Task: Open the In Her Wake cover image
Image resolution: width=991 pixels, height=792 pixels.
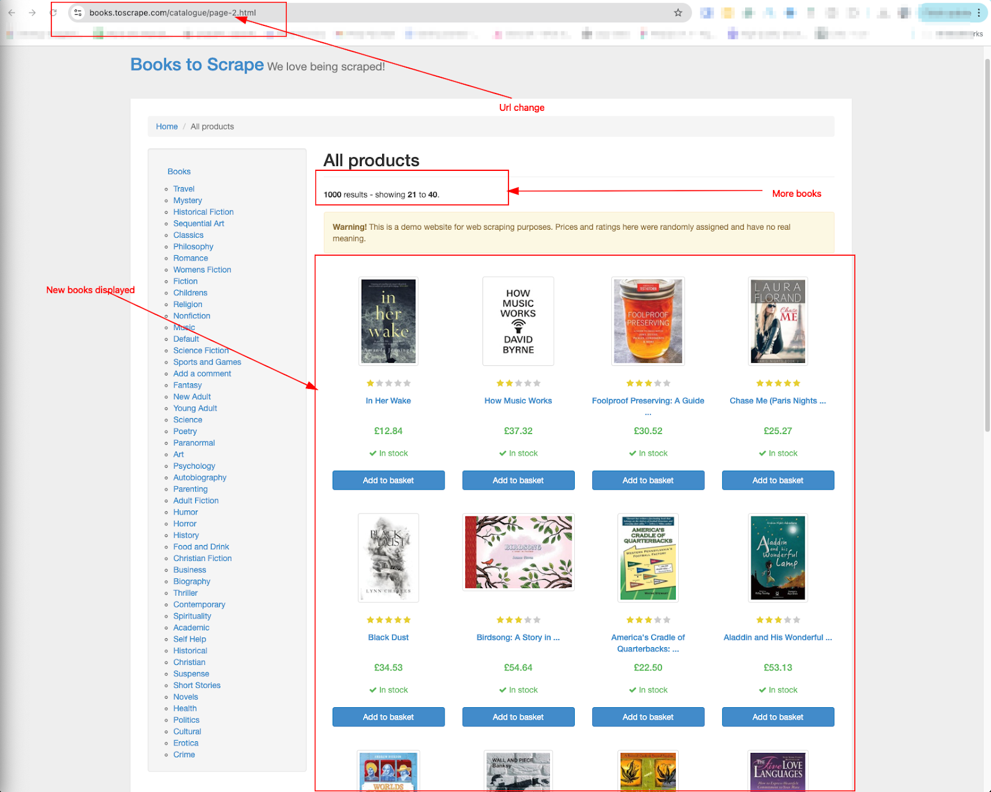Action: click(x=388, y=321)
